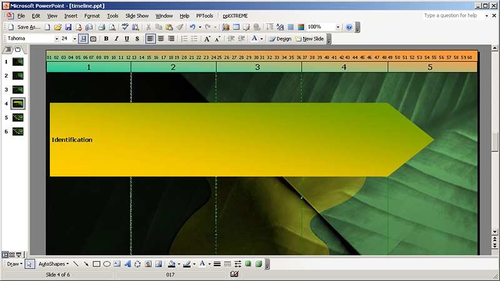Click the Design button
500x281 pixels.
point(281,39)
